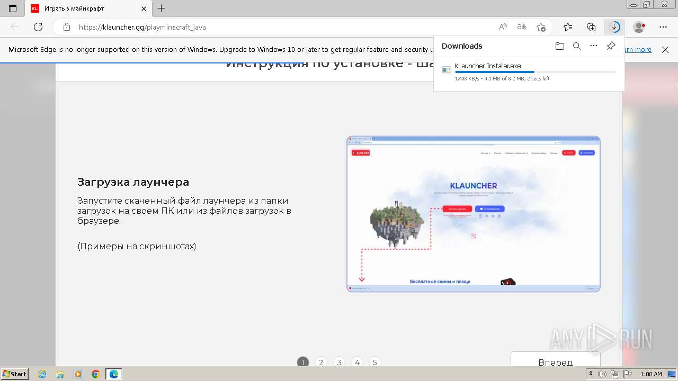678x381 pixels.
Task: Open the Favorites list icon
Action: point(568,27)
